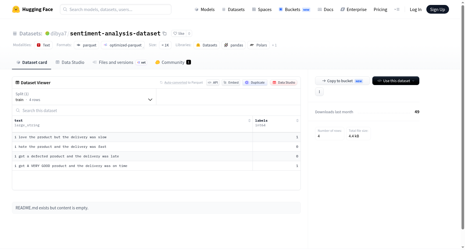Viewport: 465px width, 250px height.
Task: Open Enterprise in top navigation
Action: [x=353, y=9]
